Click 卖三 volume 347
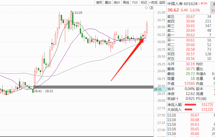 pyautogui.click(x=208, y=26)
